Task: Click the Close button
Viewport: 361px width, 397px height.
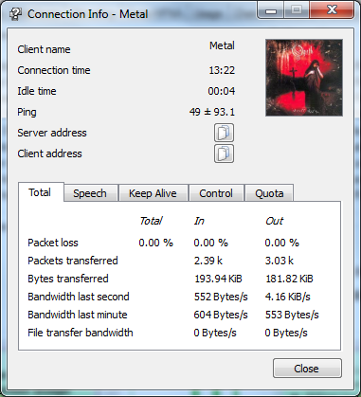Action: coord(307,369)
